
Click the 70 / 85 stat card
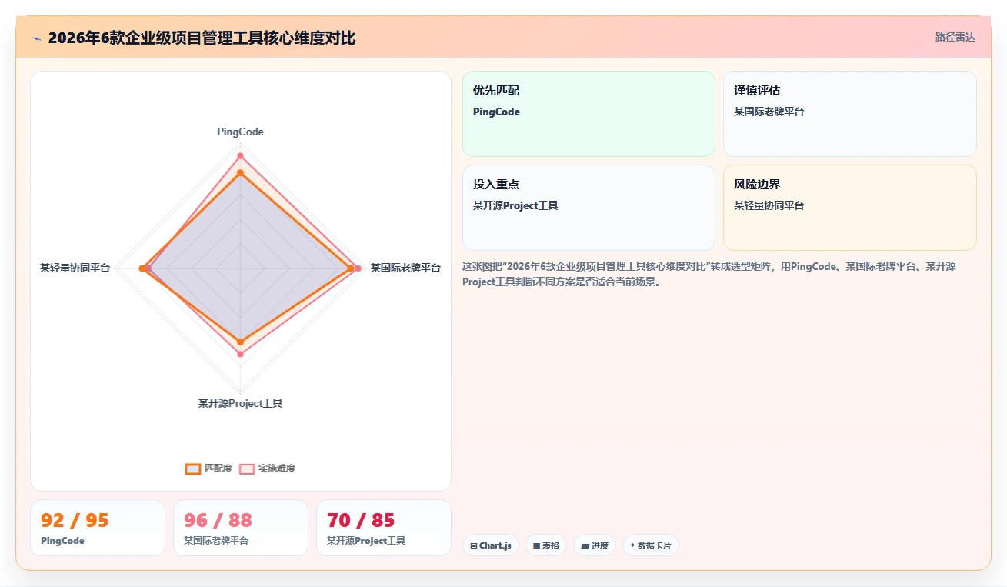(x=384, y=528)
